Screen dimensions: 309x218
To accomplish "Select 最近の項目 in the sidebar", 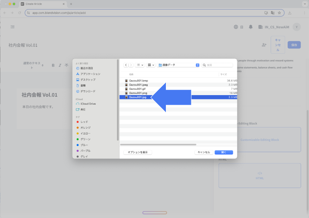I will click(87, 68).
